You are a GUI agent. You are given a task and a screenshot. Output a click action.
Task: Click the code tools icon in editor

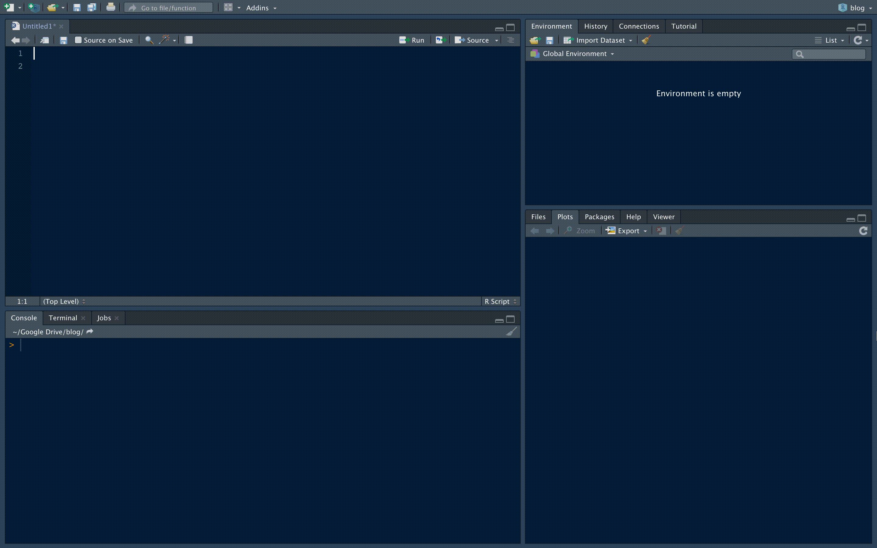coord(164,40)
